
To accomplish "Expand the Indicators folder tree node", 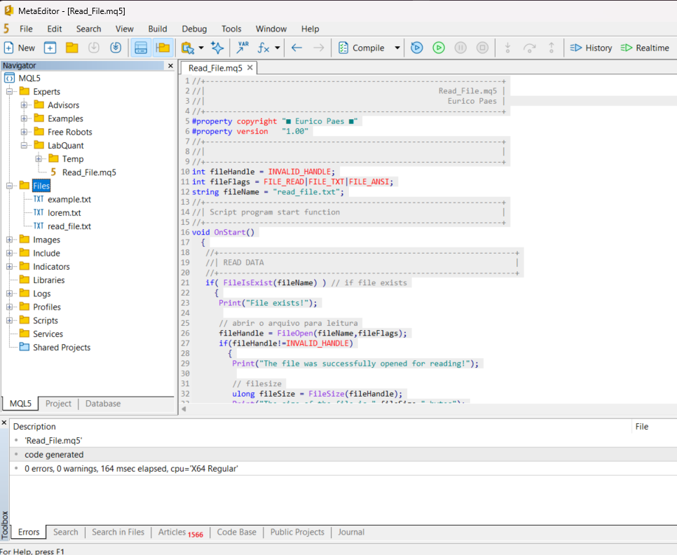I will tap(10, 266).
